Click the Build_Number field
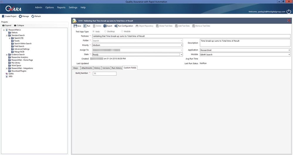 105,74
